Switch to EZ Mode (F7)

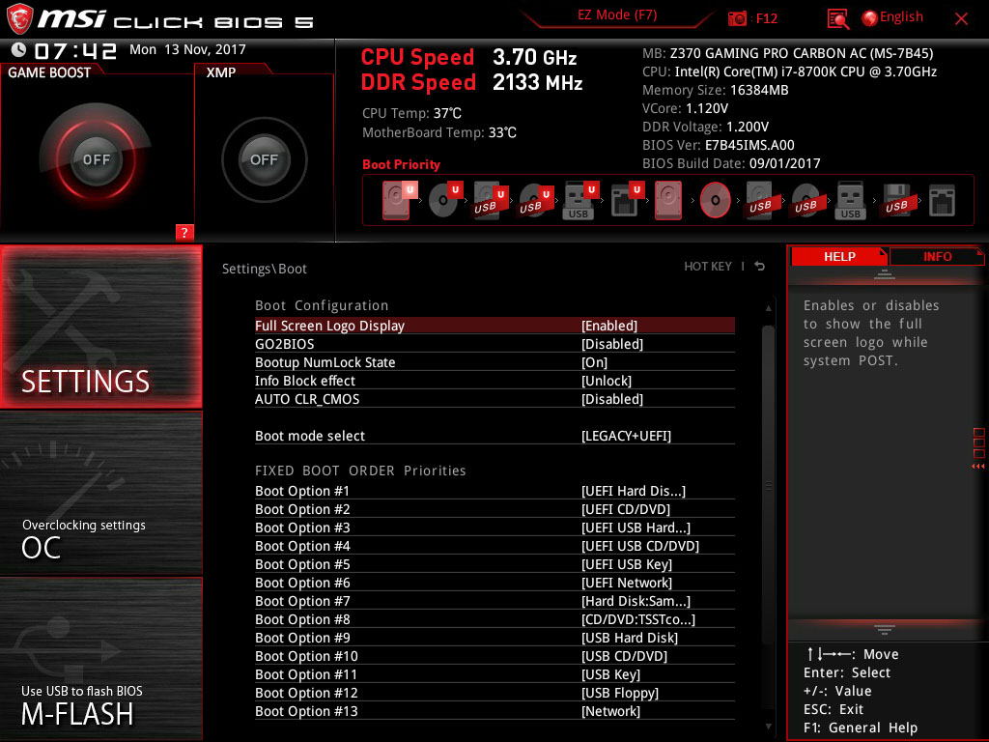click(617, 15)
